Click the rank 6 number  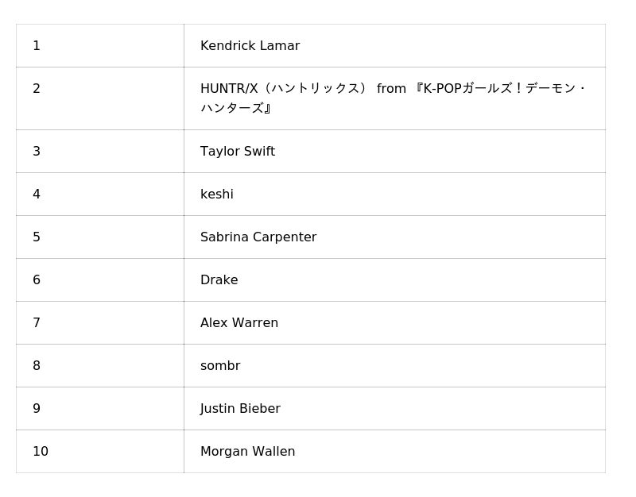[37, 280]
